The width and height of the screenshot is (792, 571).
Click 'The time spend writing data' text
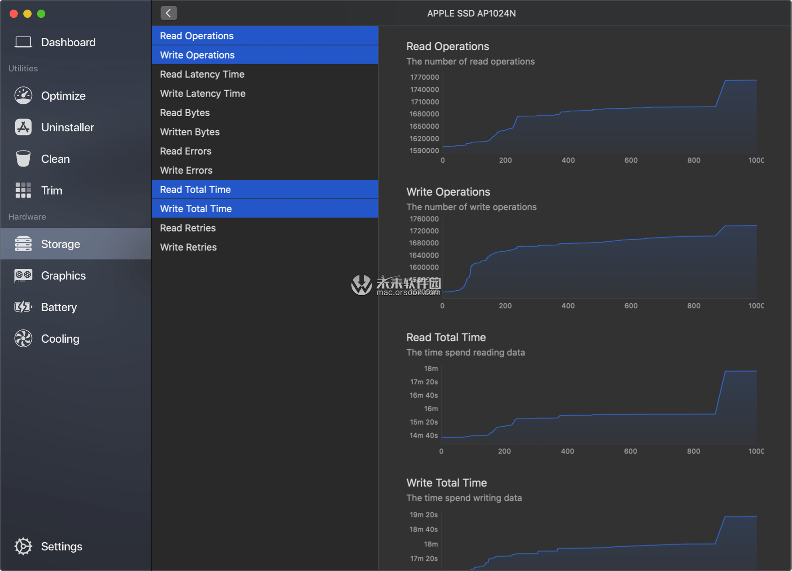click(464, 498)
